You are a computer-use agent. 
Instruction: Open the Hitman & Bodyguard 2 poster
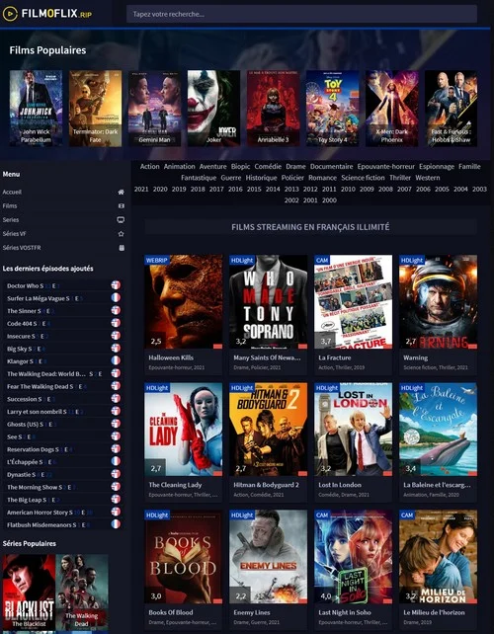(x=268, y=430)
